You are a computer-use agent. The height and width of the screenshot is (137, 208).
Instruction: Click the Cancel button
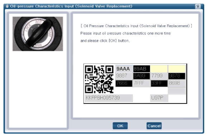pos(154,126)
